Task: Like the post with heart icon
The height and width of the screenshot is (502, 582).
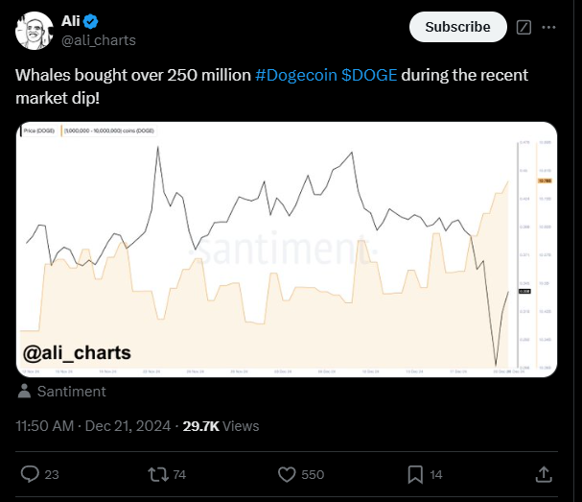Action: pos(287,474)
